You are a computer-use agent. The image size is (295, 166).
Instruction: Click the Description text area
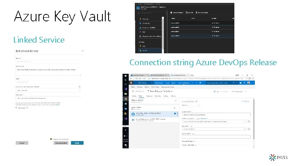tap(48, 71)
